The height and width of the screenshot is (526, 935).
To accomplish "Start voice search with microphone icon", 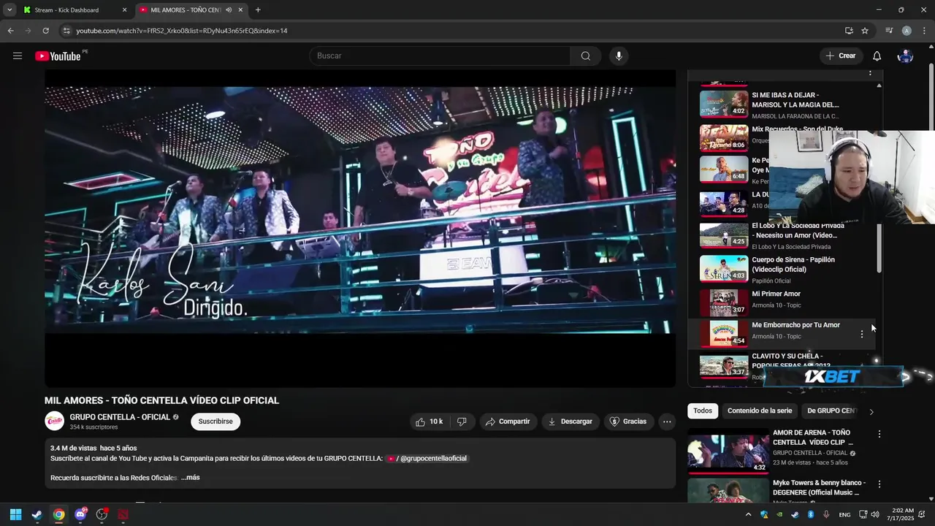I will (x=619, y=56).
